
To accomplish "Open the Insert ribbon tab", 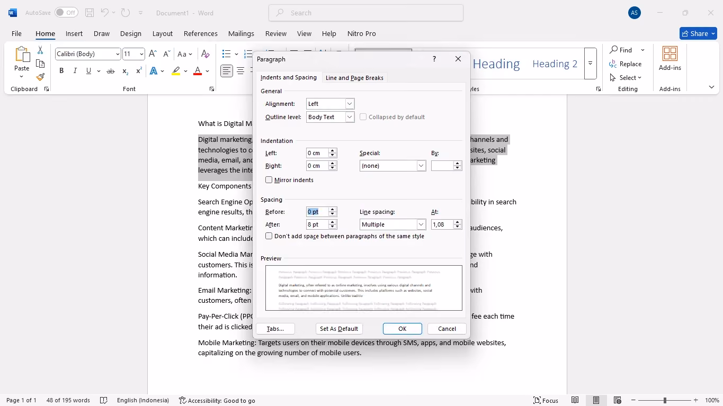I will tap(74, 33).
